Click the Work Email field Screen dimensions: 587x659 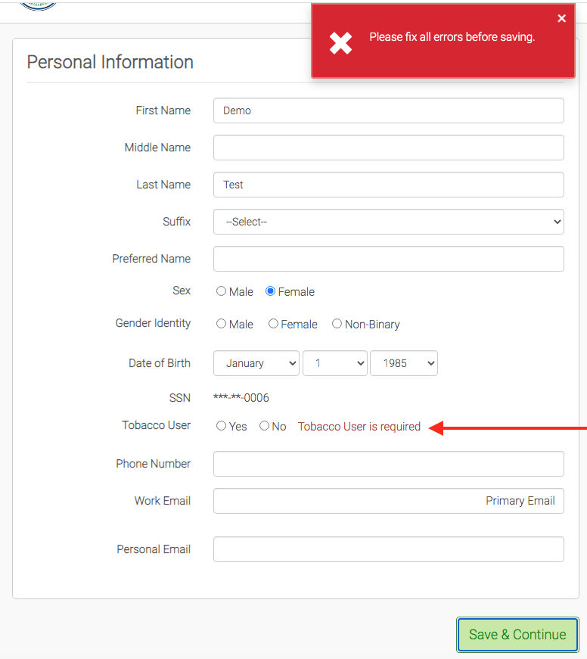388,501
